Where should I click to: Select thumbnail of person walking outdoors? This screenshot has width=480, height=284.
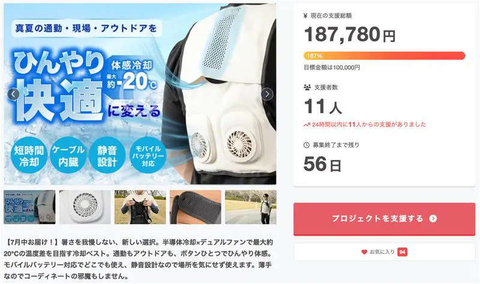[x=251, y=207]
